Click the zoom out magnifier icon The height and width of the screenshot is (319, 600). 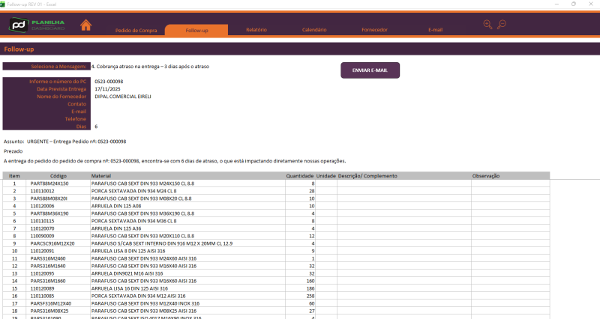(x=502, y=25)
